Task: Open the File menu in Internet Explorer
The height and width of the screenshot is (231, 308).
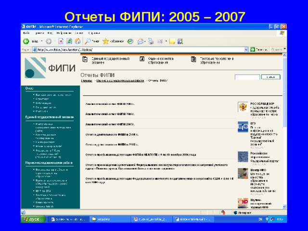Action: tap(26, 33)
